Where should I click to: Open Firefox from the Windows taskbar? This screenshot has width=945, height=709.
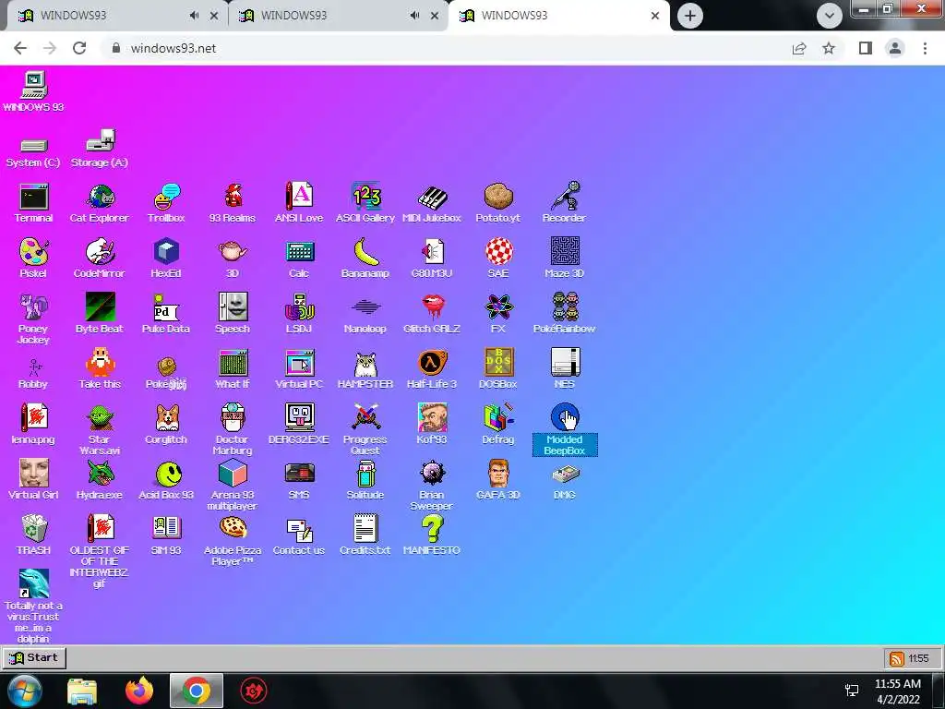pos(139,691)
